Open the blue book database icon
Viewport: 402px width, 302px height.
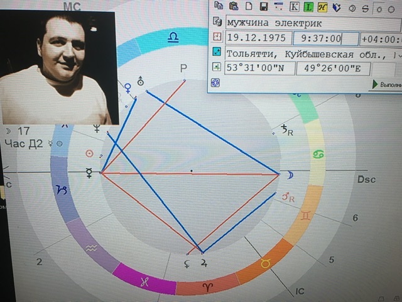tap(337, 8)
